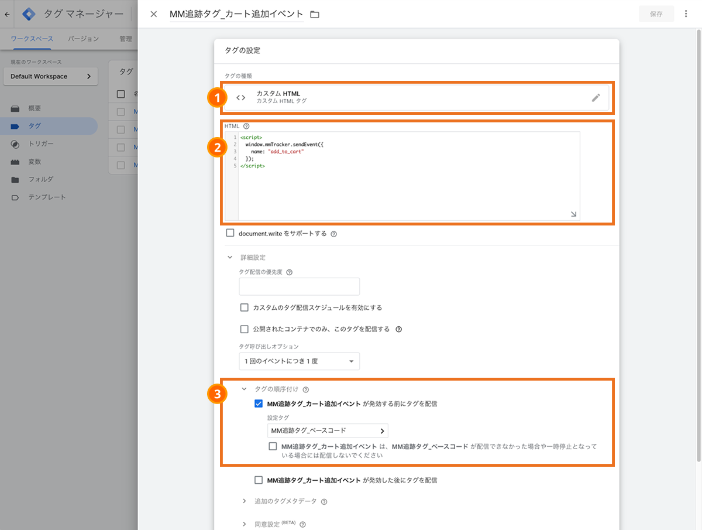Open help icon next to タグの順序付け
This screenshot has width=702, height=530.
click(x=305, y=389)
